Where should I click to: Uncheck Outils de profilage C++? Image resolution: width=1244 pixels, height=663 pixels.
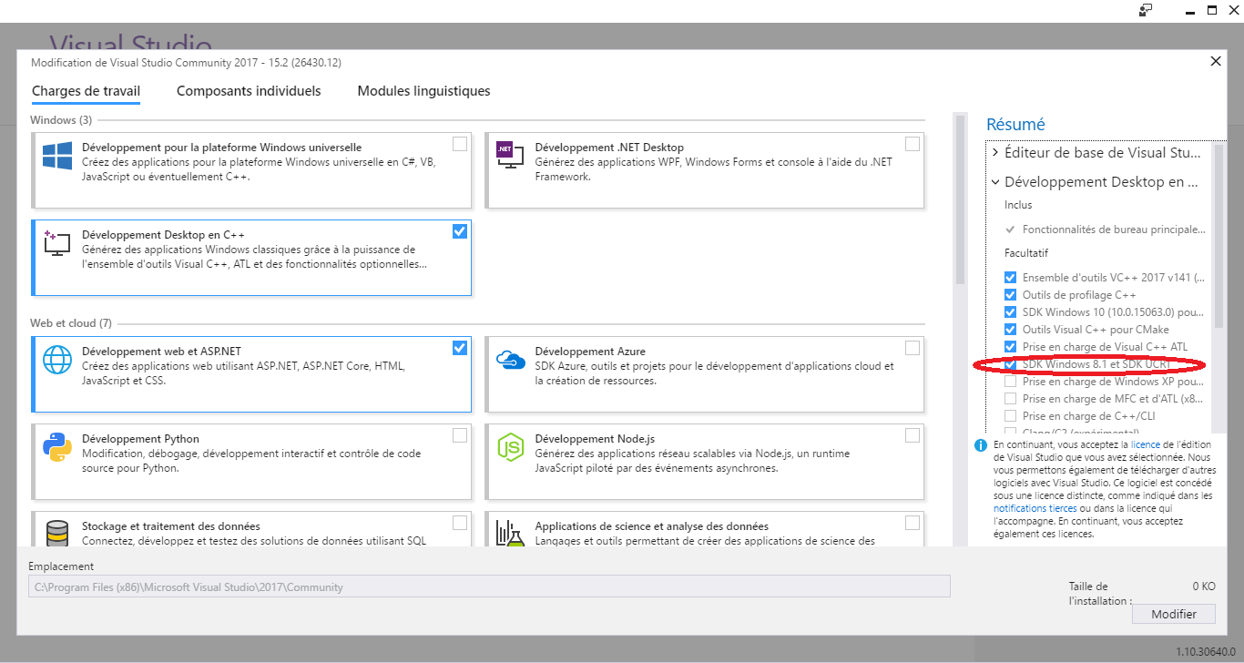[x=1010, y=295]
